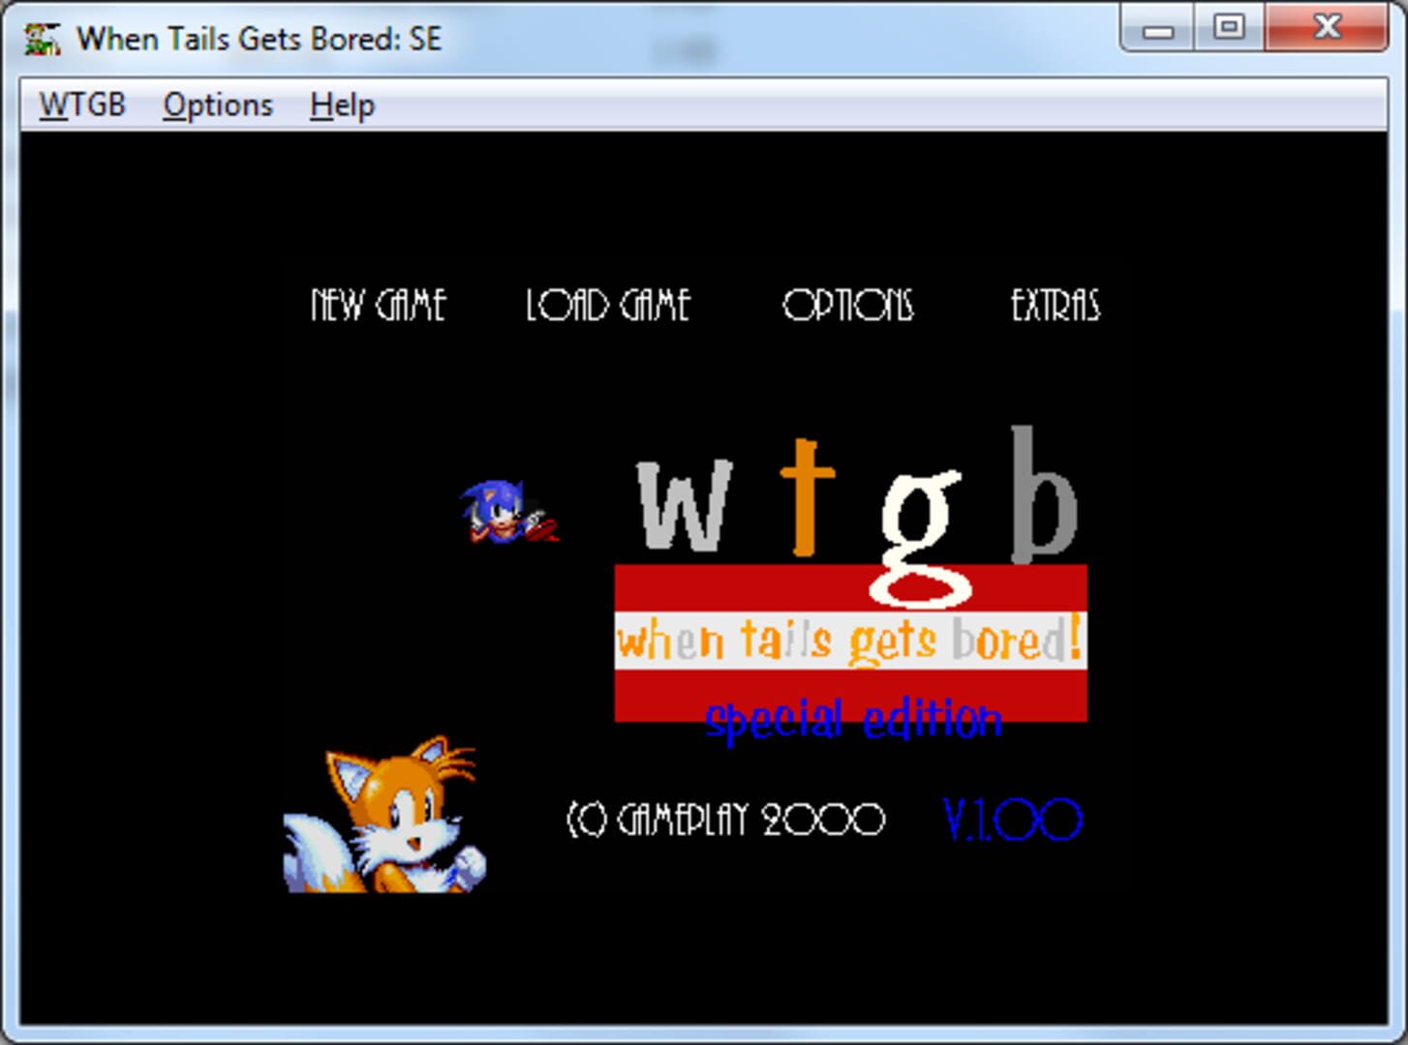
Task: Click the blue 'special edition' text
Action: point(852,720)
